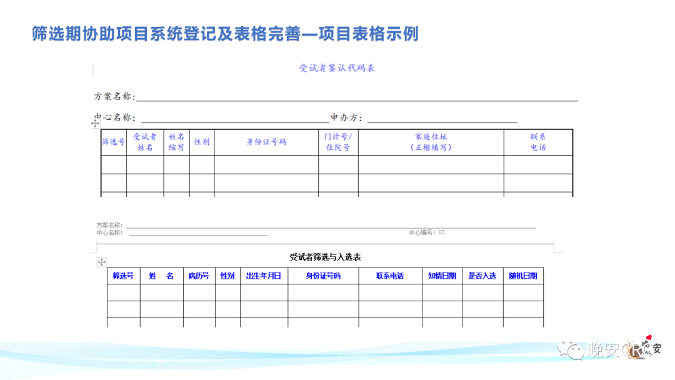Image resolution: width=675 pixels, height=380 pixels.
Task: Click the 申办方 blank line field
Action: pyautogui.click(x=442, y=119)
